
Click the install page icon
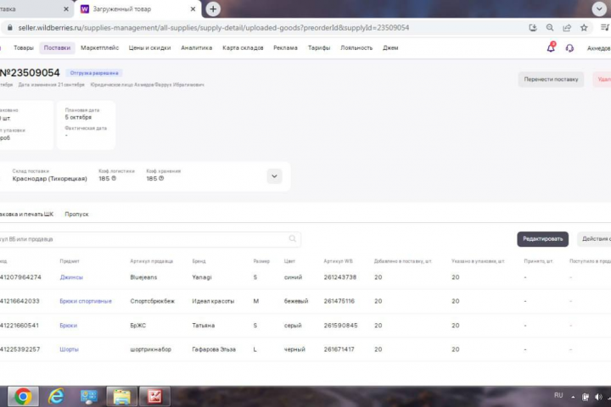coord(533,28)
